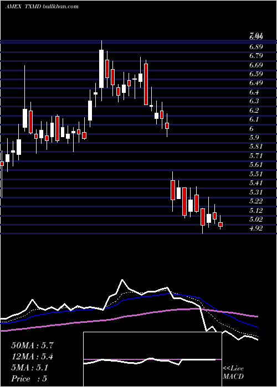Click the 5.9 price axis label
277x387 pixels.
pyautogui.click(x=254, y=138)
